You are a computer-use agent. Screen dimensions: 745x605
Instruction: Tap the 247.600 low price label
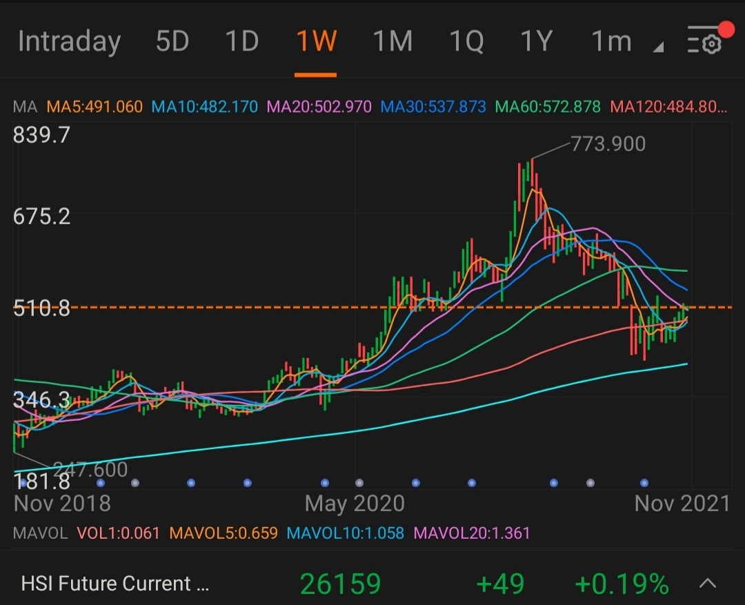[x=90, y=470]
